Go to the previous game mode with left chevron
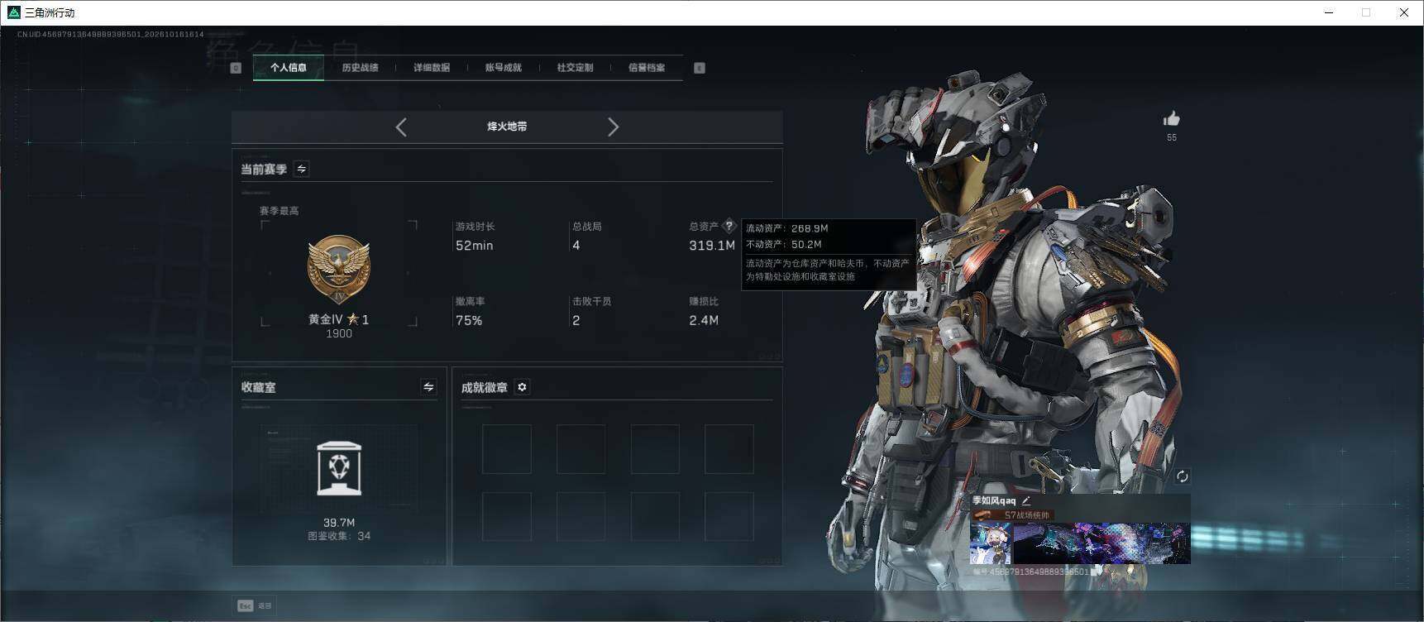This screenshot has height=622, width=1424. point(401,127)
